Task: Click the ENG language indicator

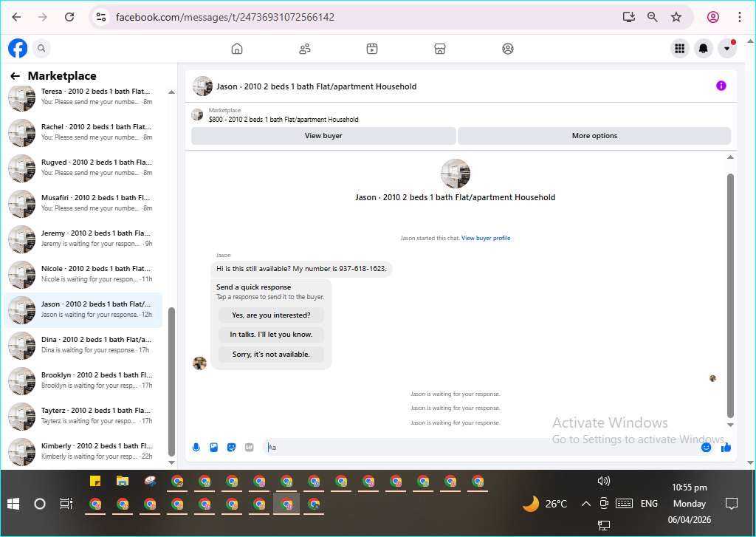Action: (649, 504)
